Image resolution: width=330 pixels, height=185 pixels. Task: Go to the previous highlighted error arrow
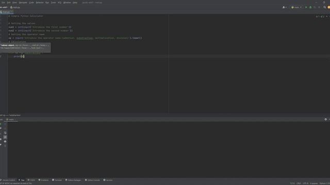326,16
